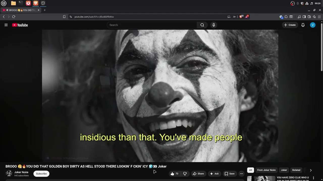323x181 pixels.
Task: Pause the video by clicking the player
Action: coord(160,96)
